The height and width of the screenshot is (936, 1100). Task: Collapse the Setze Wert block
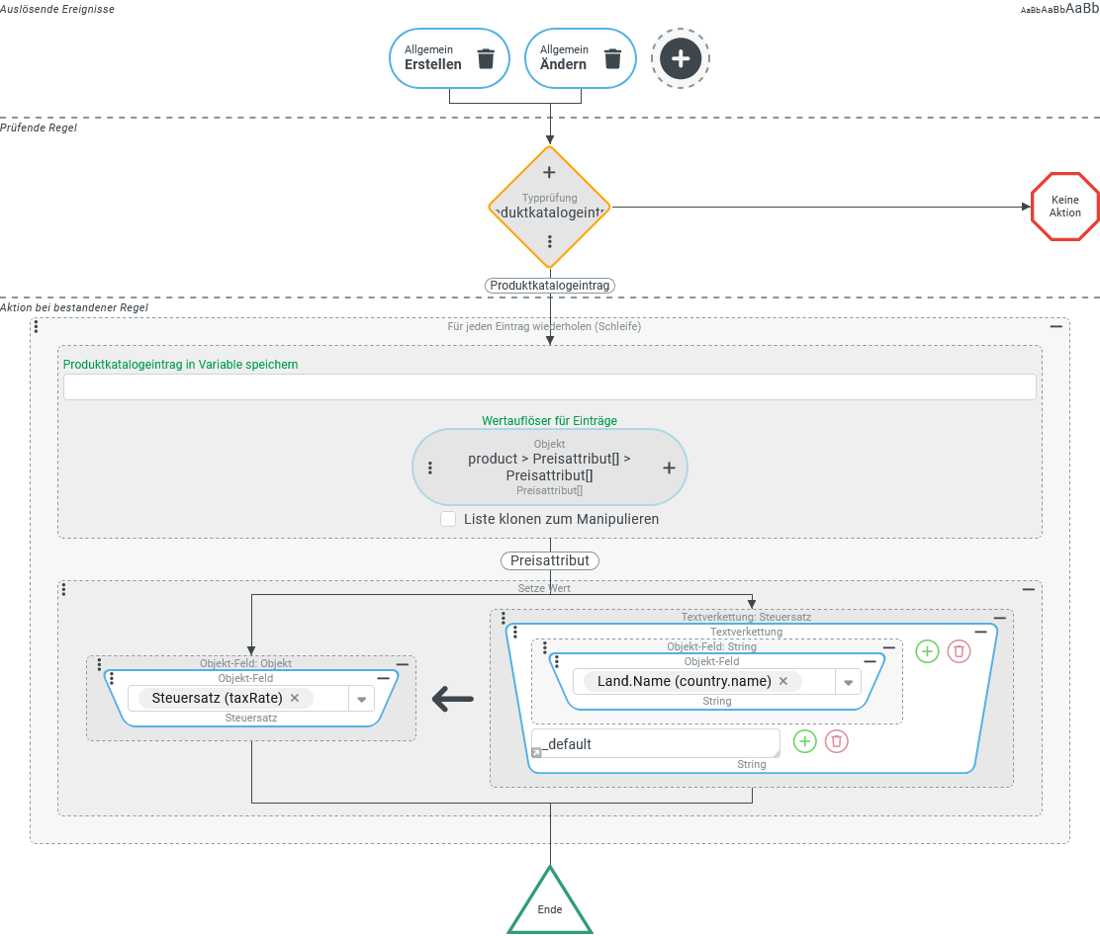coord(1028,589)
